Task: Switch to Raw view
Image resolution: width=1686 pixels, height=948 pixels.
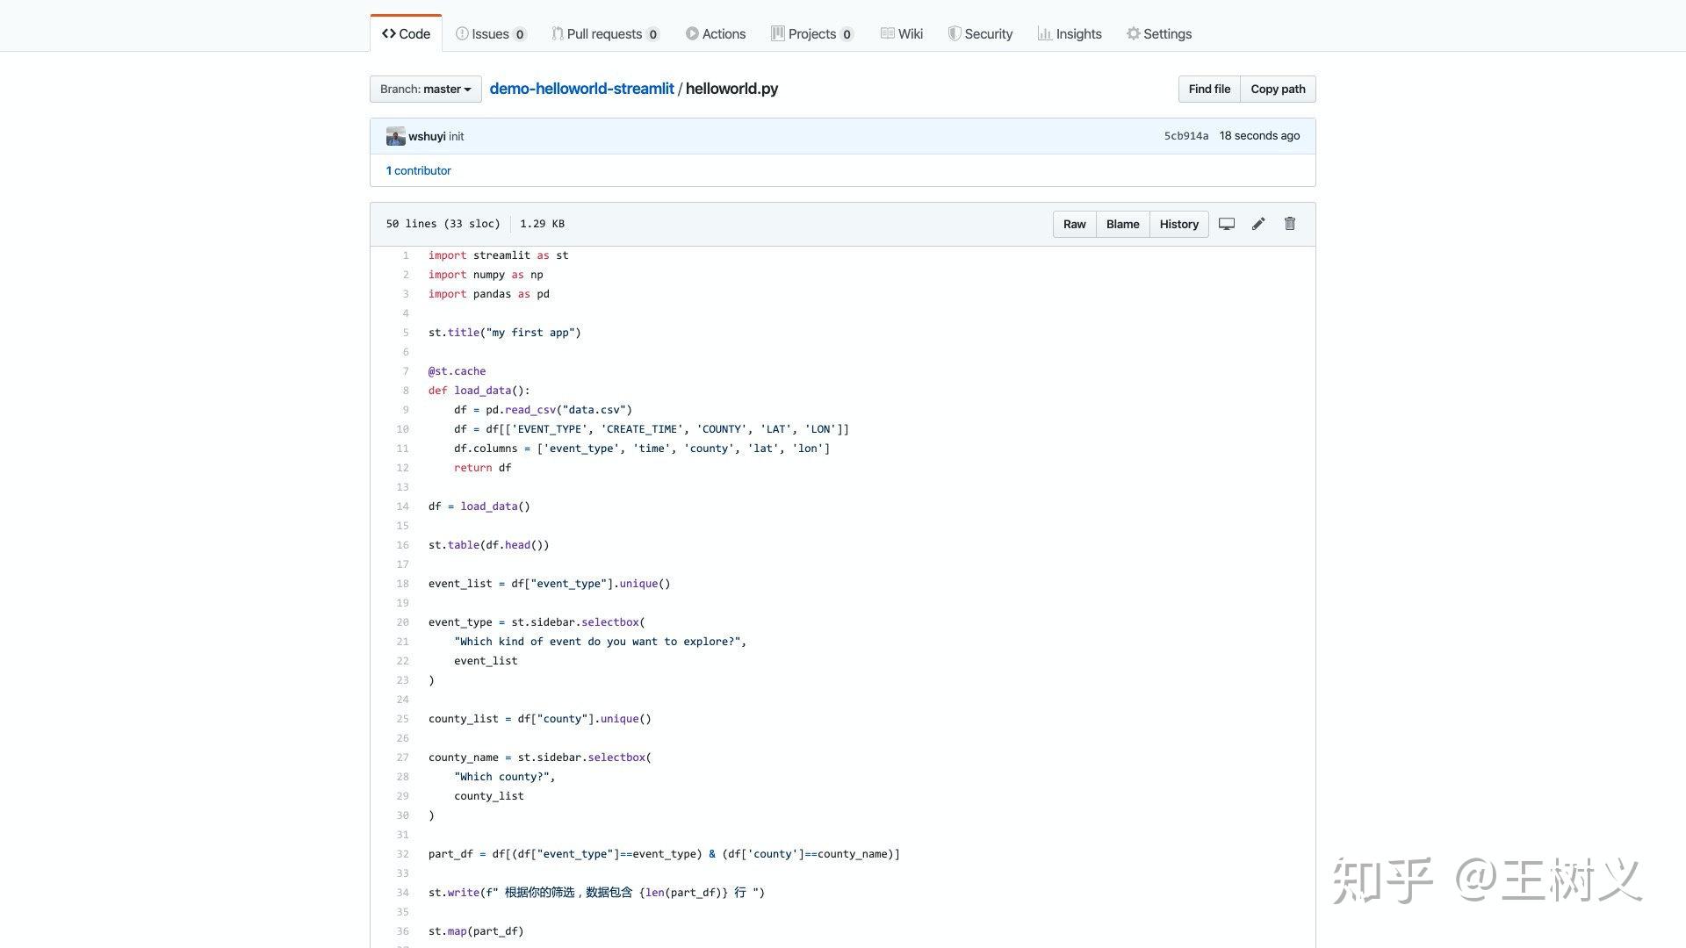Action: tap(1074, 224)
